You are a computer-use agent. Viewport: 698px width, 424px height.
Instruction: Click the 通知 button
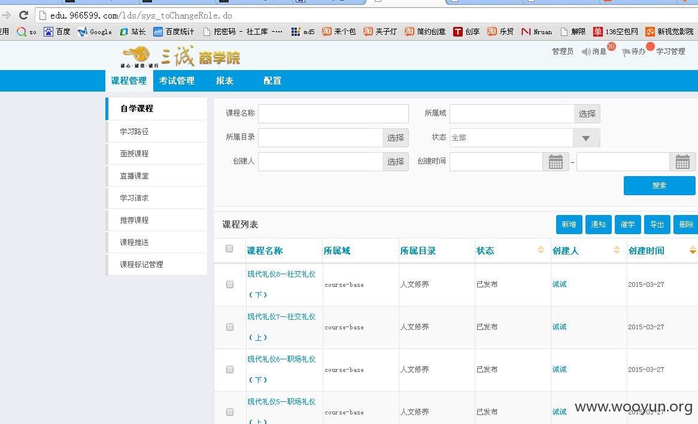click(x=598, y=224)
